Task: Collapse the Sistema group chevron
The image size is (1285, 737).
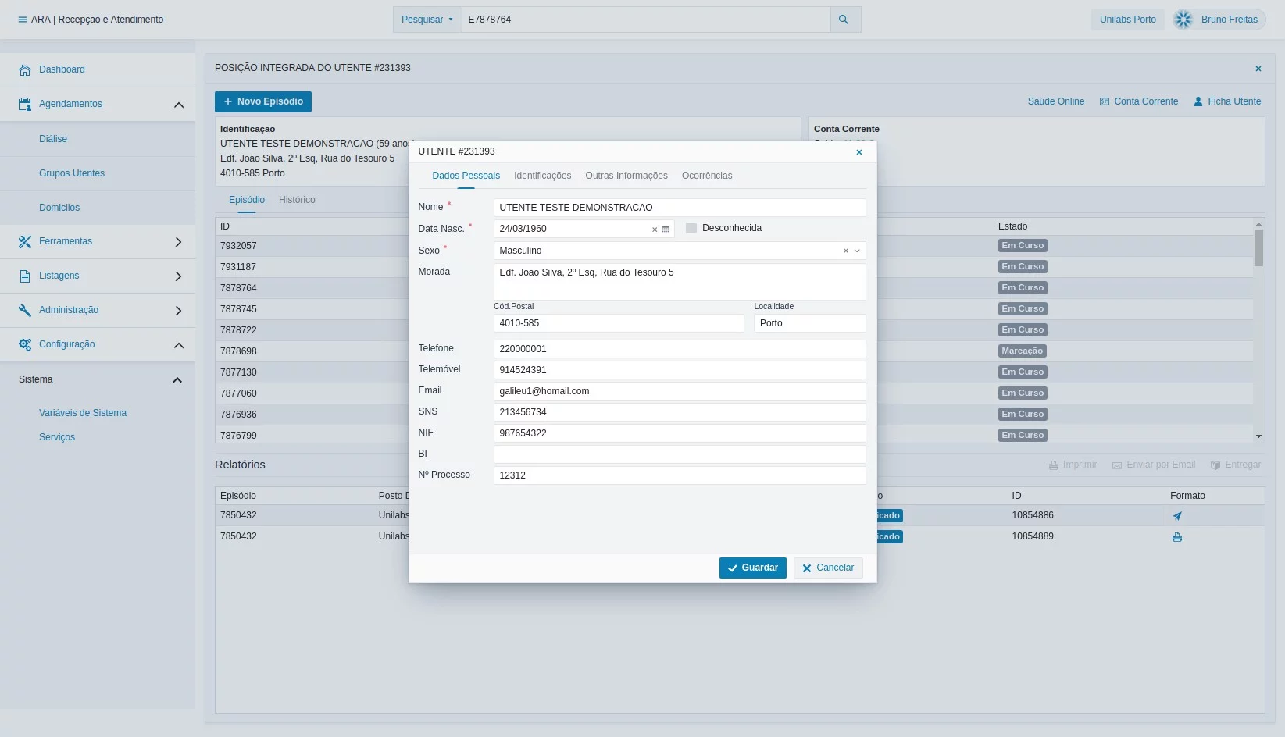Action: point(177,380)
